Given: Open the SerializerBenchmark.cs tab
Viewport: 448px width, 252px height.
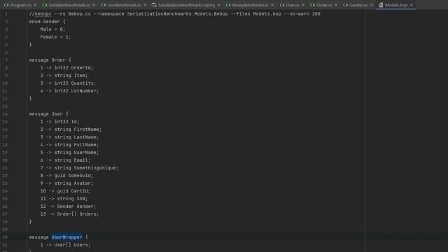Looking at the screenshot, I should [x=69, y=5].
